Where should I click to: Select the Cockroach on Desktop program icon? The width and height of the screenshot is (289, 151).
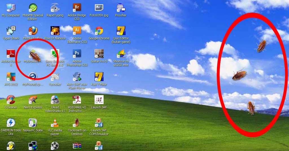(x=77, y=123)
